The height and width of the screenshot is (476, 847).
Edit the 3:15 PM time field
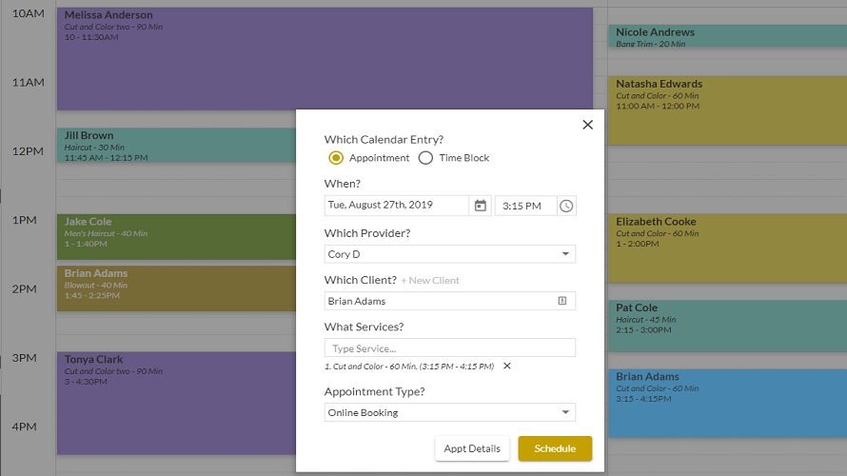tap(525, 206)
